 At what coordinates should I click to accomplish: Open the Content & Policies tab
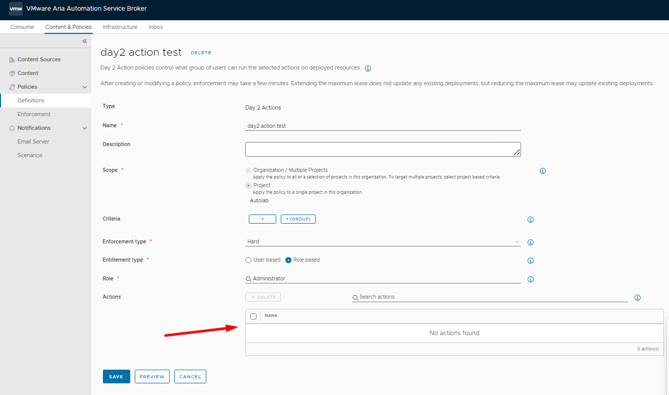point(68,27)
